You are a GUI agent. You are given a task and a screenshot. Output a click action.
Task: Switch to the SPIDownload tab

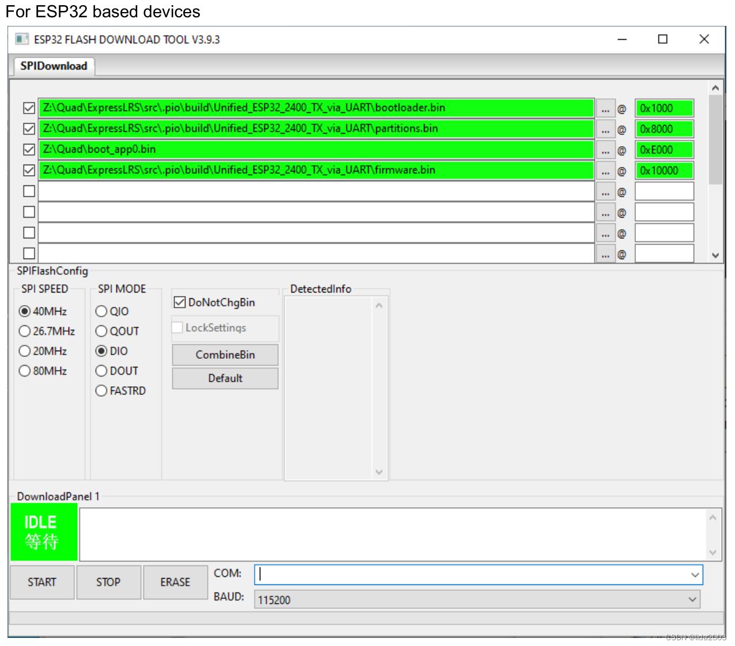54,66
